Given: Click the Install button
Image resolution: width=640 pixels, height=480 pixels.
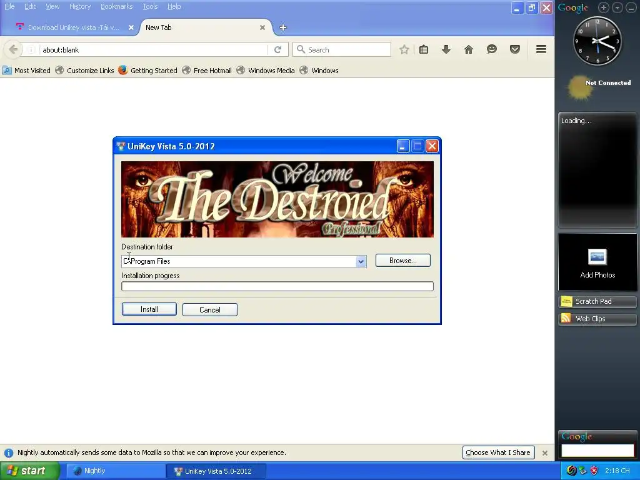Looking at the screenshot, I should tap(149, 309).
